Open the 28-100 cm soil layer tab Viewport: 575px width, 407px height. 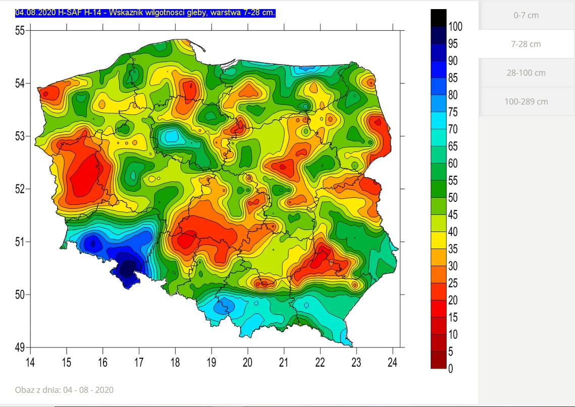[526, 73]
